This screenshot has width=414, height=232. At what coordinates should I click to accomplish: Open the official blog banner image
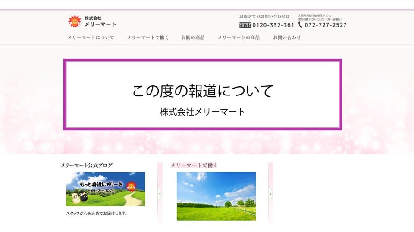[106, 189]
